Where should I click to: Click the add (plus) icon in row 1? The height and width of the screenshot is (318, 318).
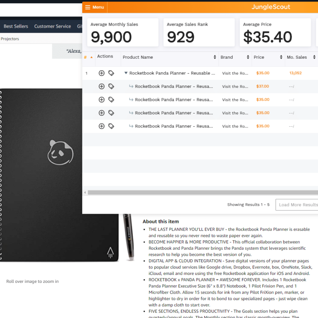pyautogui.click(x=101, y=73)
